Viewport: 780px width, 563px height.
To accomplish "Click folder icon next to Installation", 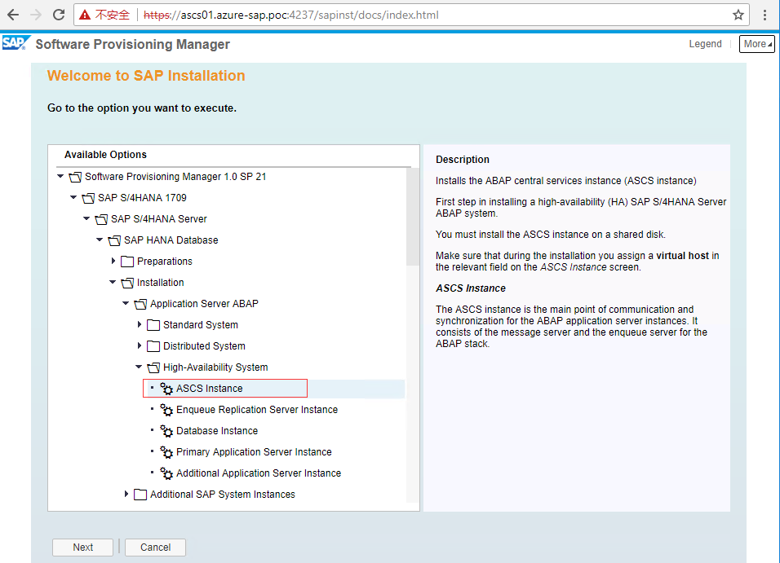I will tap(127, 283).
